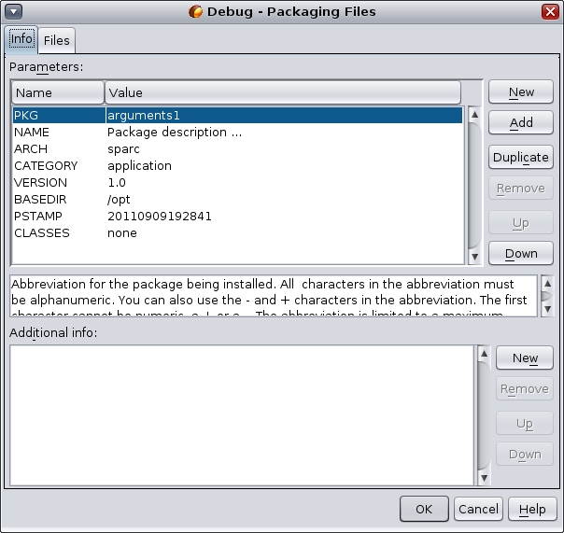Open Help for packaging files

(532, 509)
